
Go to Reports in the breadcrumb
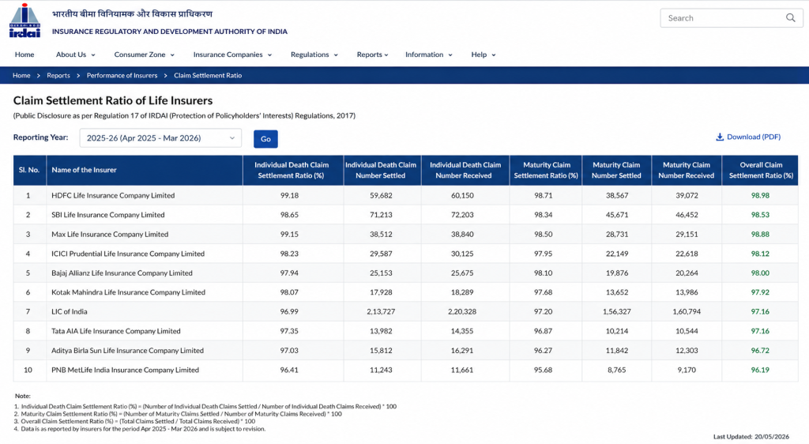tap(58, 75)
